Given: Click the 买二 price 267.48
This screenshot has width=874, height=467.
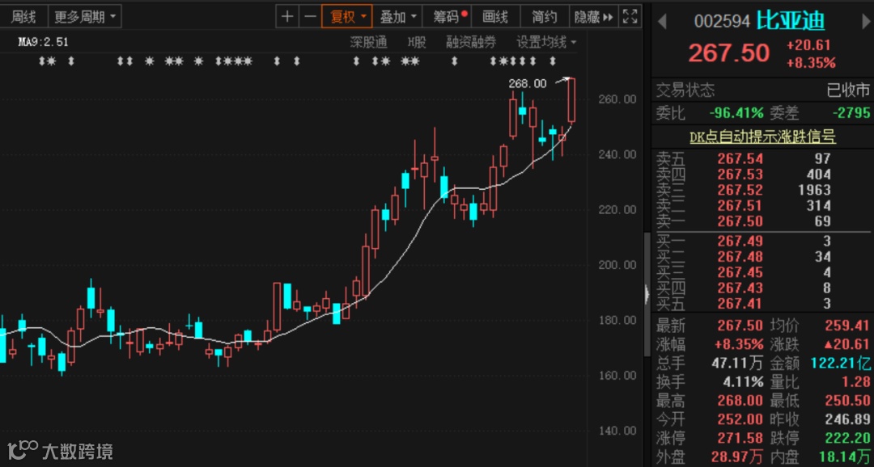Looking at the screenshot, I should tap(740, 257).
